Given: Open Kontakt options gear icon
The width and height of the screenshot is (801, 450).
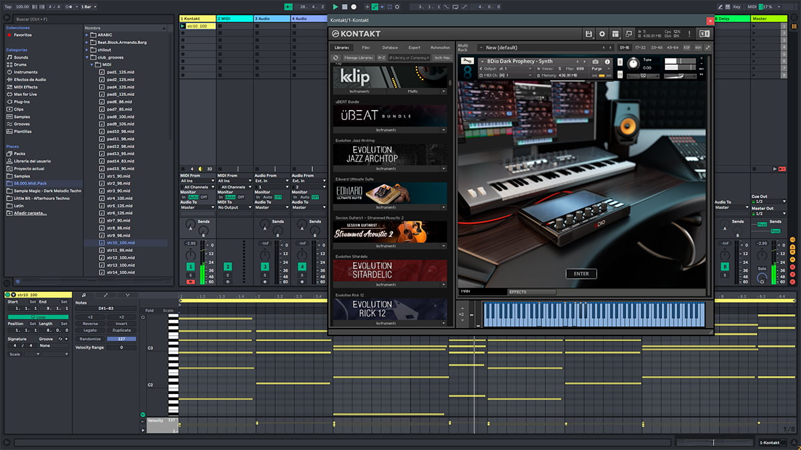Looking at the screenshot, I should click(601, 34).
